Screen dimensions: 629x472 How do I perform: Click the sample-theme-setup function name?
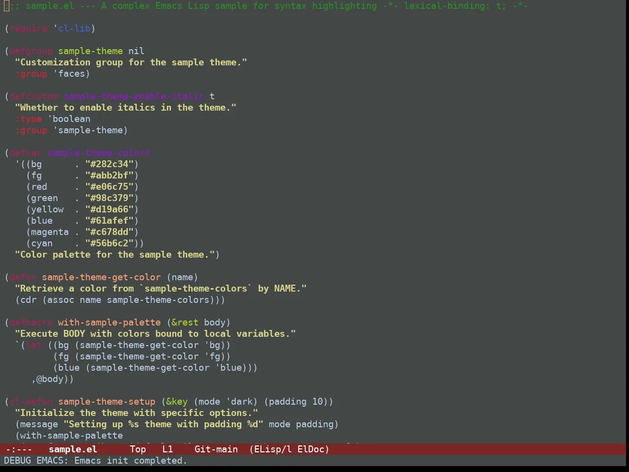pos(107,402)
